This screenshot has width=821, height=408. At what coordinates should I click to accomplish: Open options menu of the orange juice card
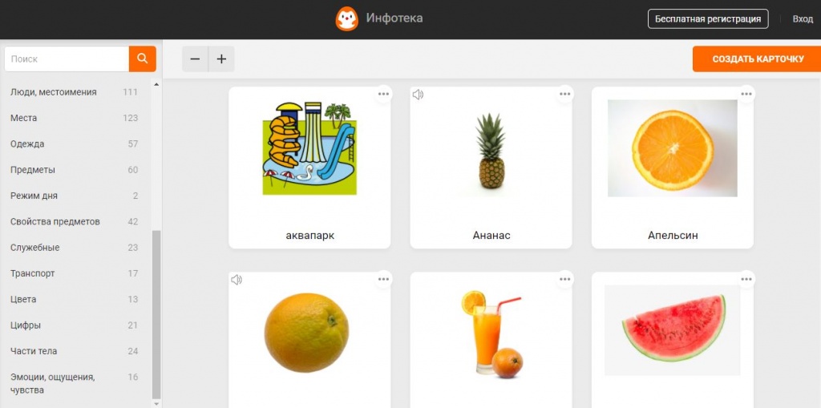point(564,279)
